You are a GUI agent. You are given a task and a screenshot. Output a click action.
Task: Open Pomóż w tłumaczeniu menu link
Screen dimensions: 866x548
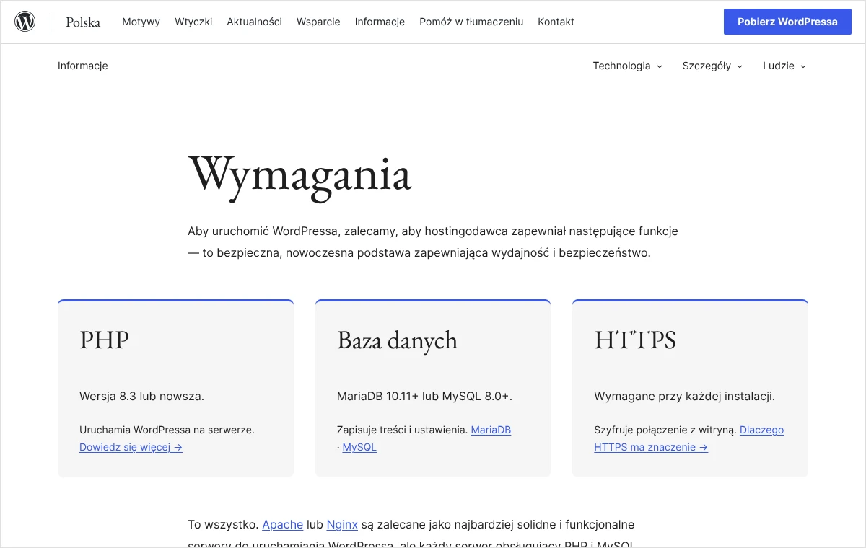471,22
